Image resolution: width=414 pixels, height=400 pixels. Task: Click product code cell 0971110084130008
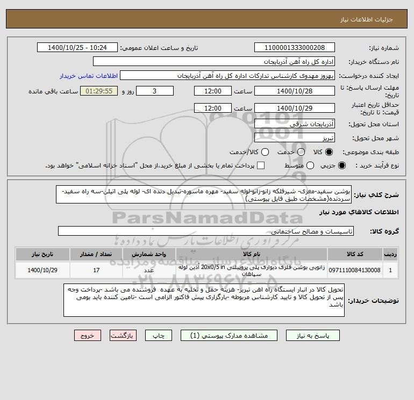click(x=355, y=270)
